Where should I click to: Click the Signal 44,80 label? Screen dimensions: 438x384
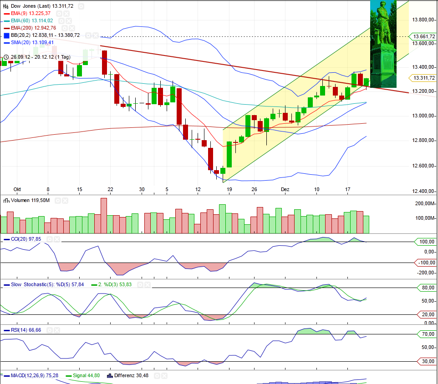[x=87, y=376]
